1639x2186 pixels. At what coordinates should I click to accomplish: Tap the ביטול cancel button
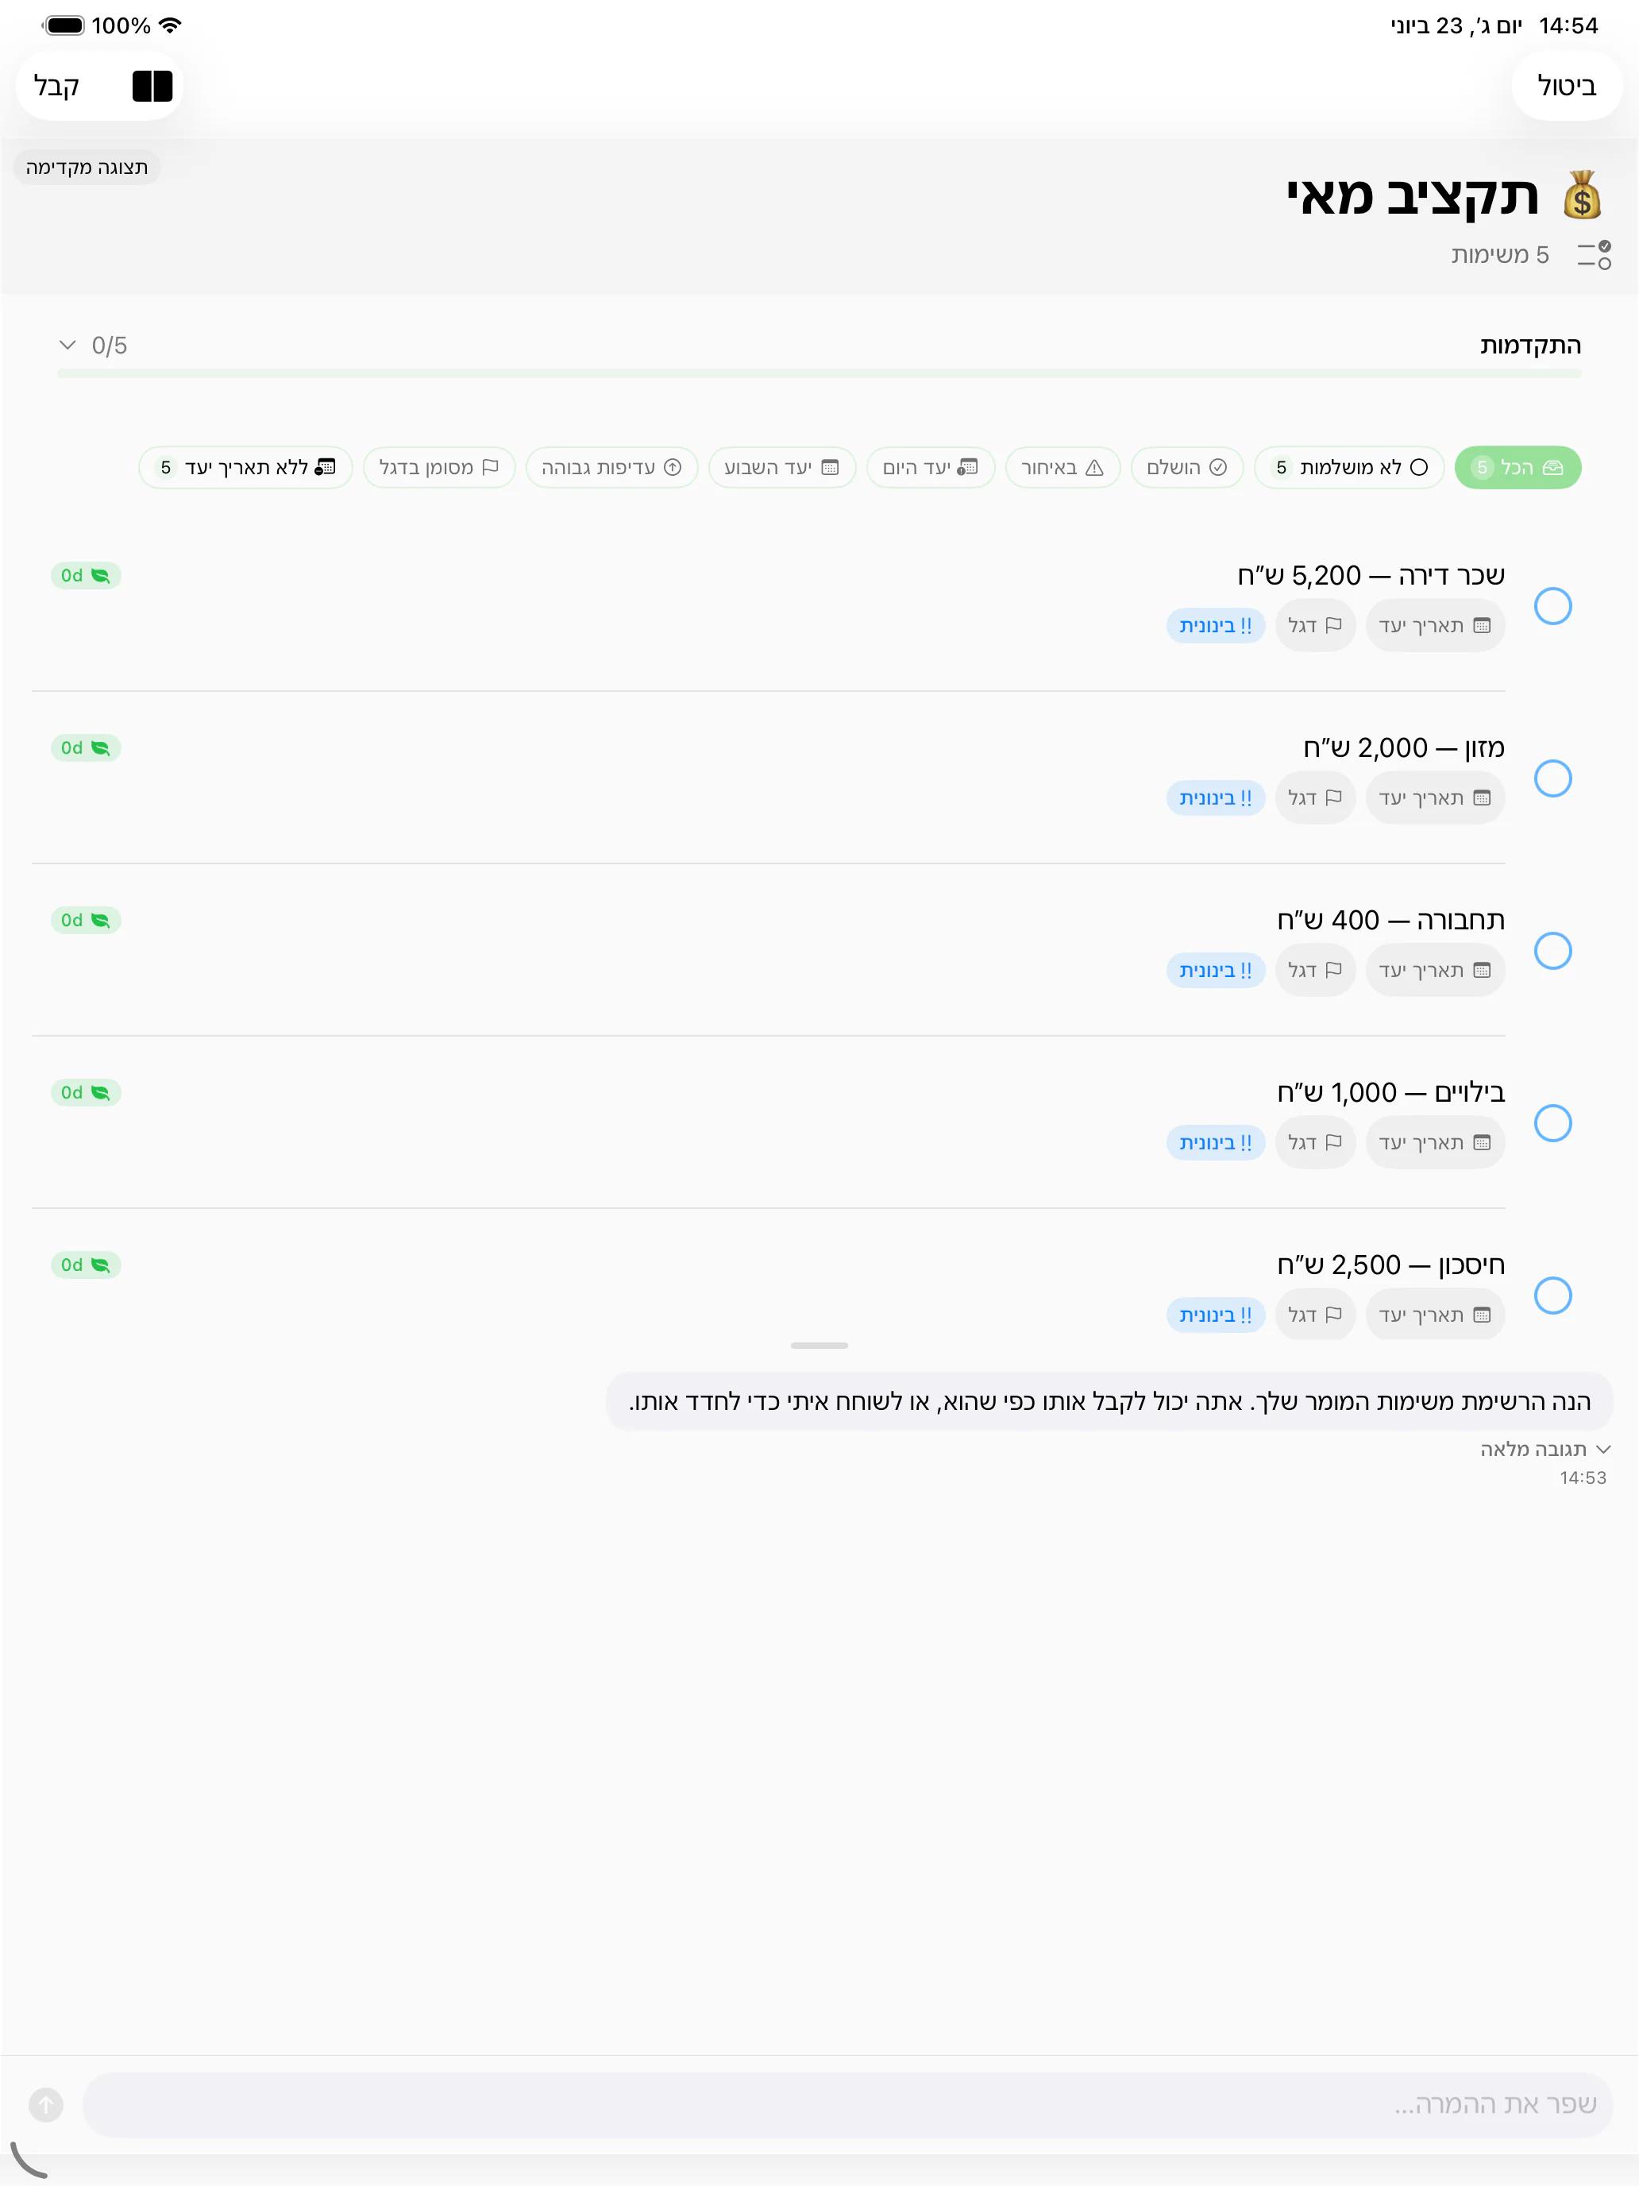pos(1567,86)
